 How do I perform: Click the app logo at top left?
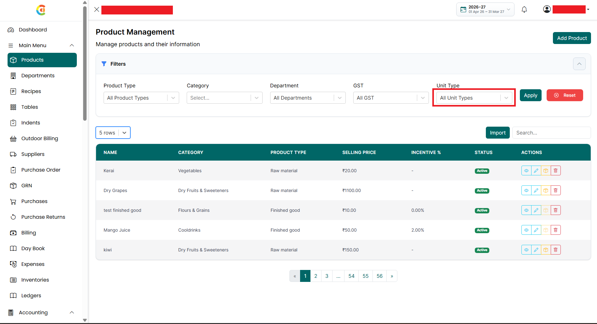[x=41, y=10]
